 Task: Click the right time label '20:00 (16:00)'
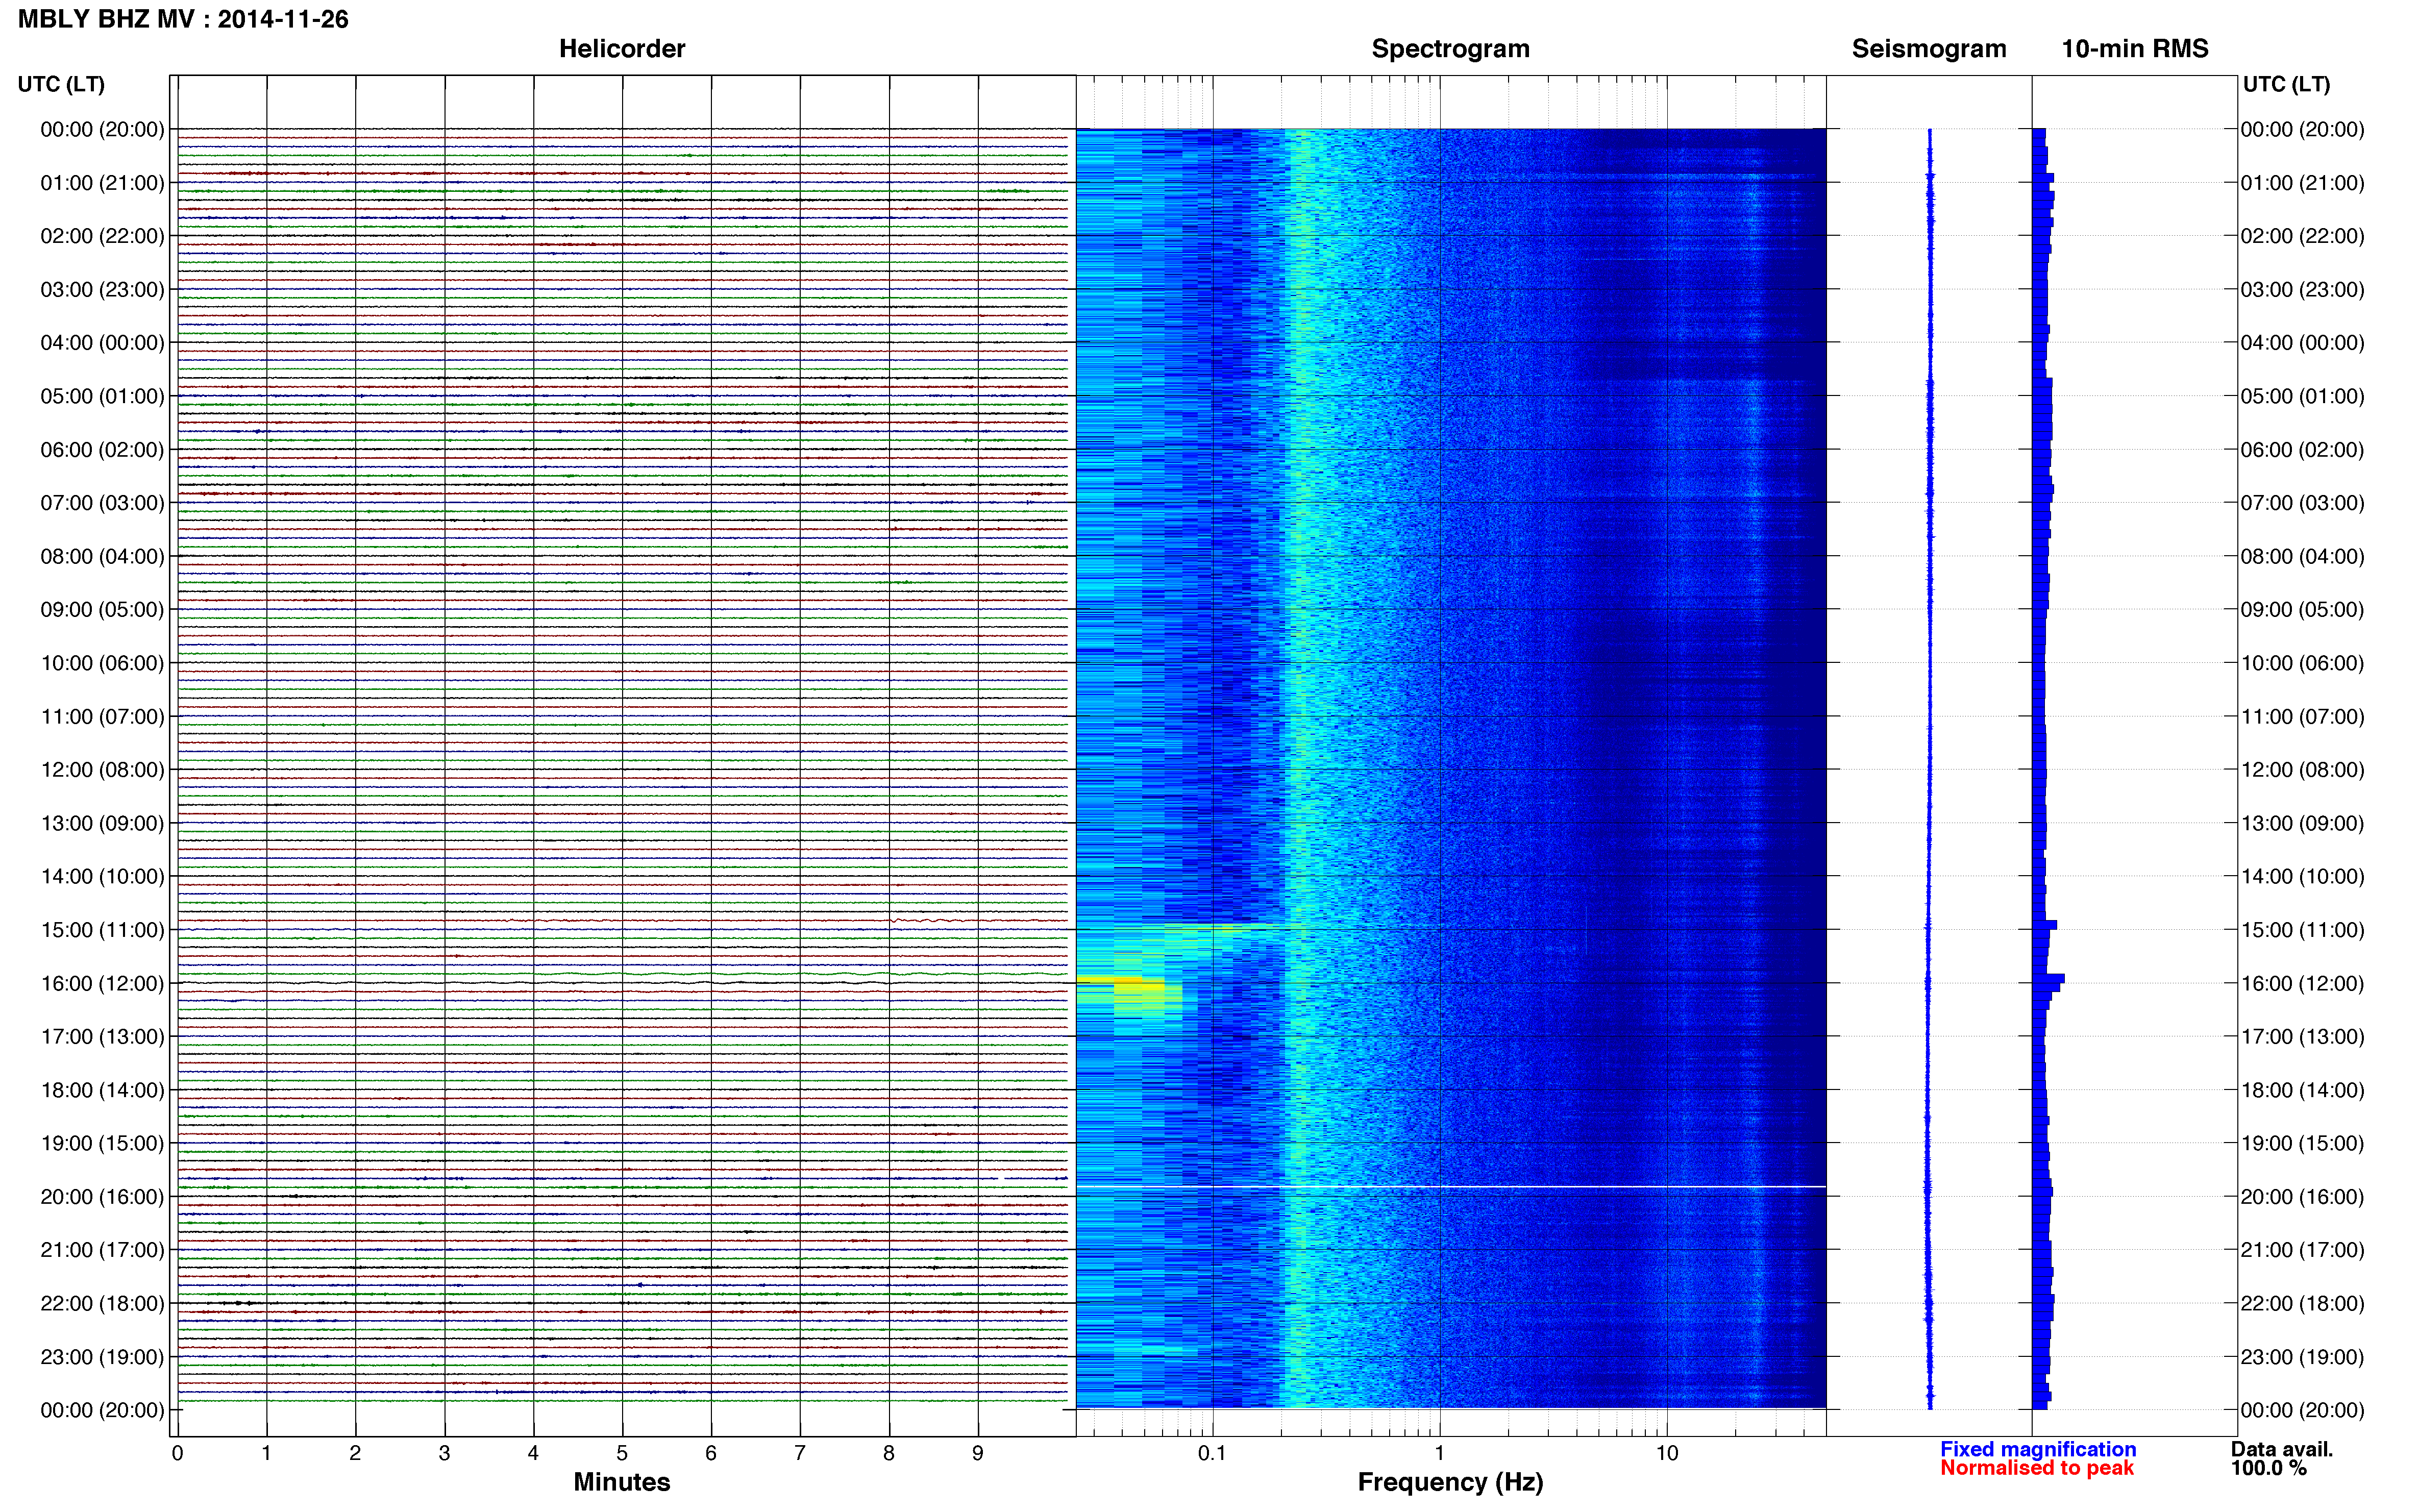[2302, 1197]
